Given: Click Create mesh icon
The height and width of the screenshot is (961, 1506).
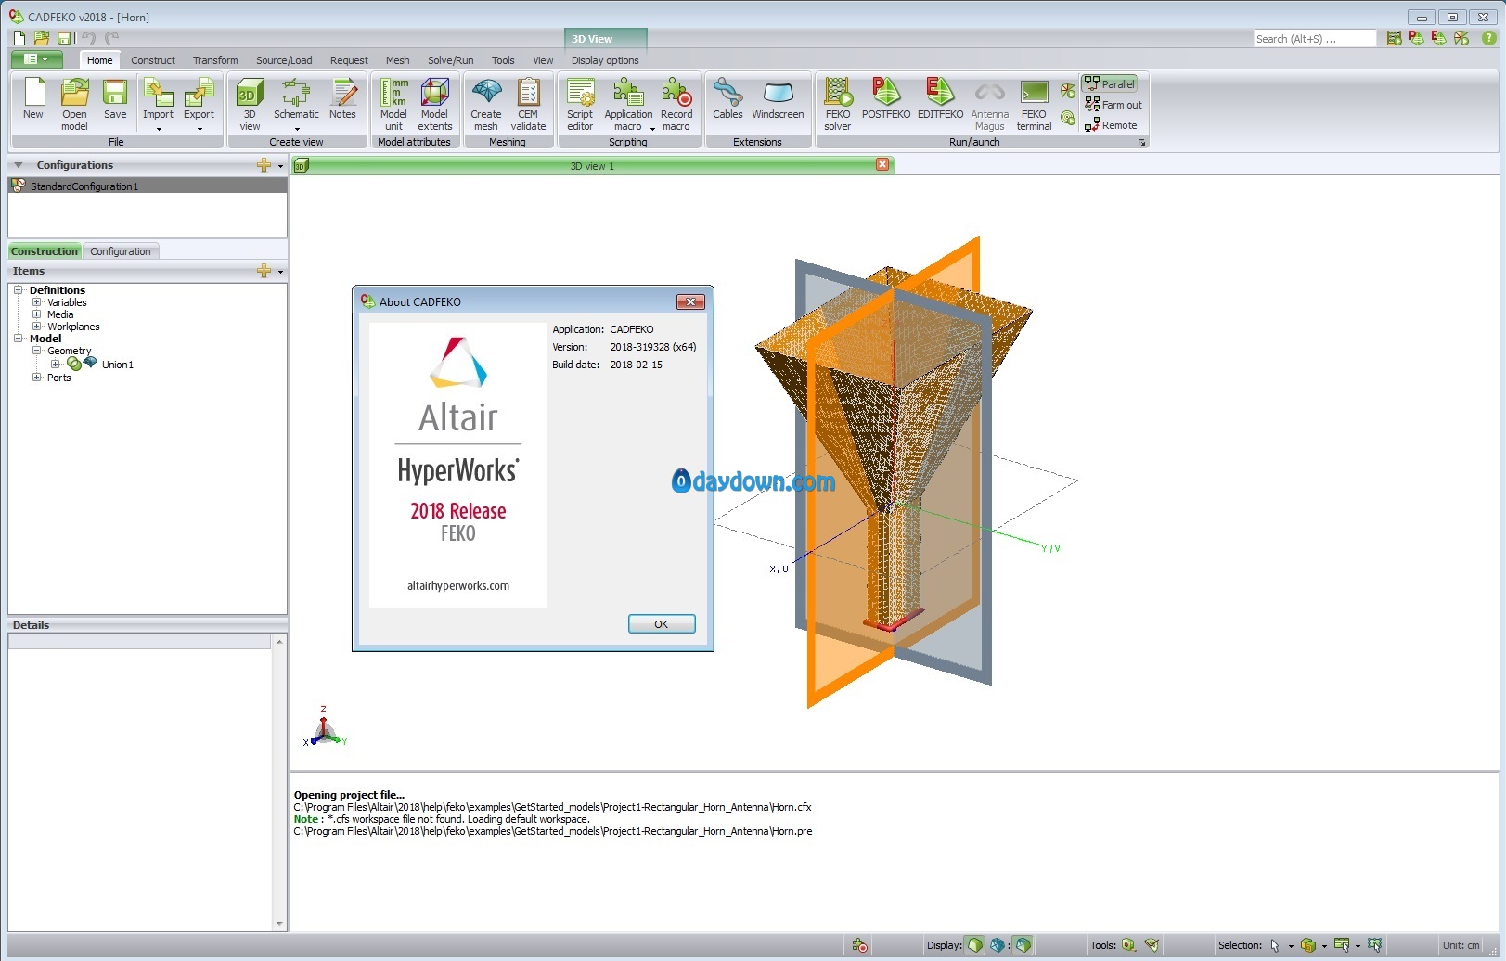Looking at the screenshot, I should click(x=485, y=104).
